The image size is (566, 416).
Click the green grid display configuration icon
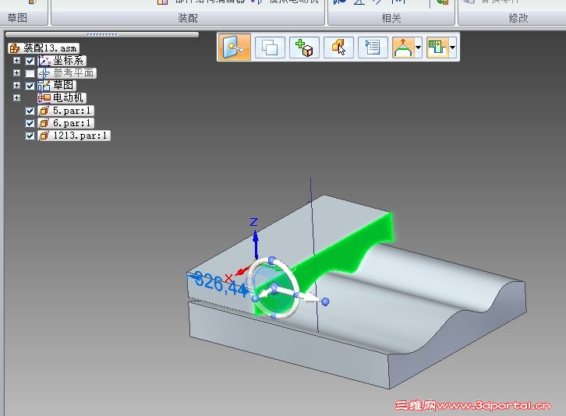pos(437,48)
